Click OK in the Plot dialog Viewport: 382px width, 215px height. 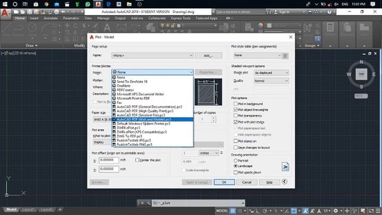[x=224, y=182]
